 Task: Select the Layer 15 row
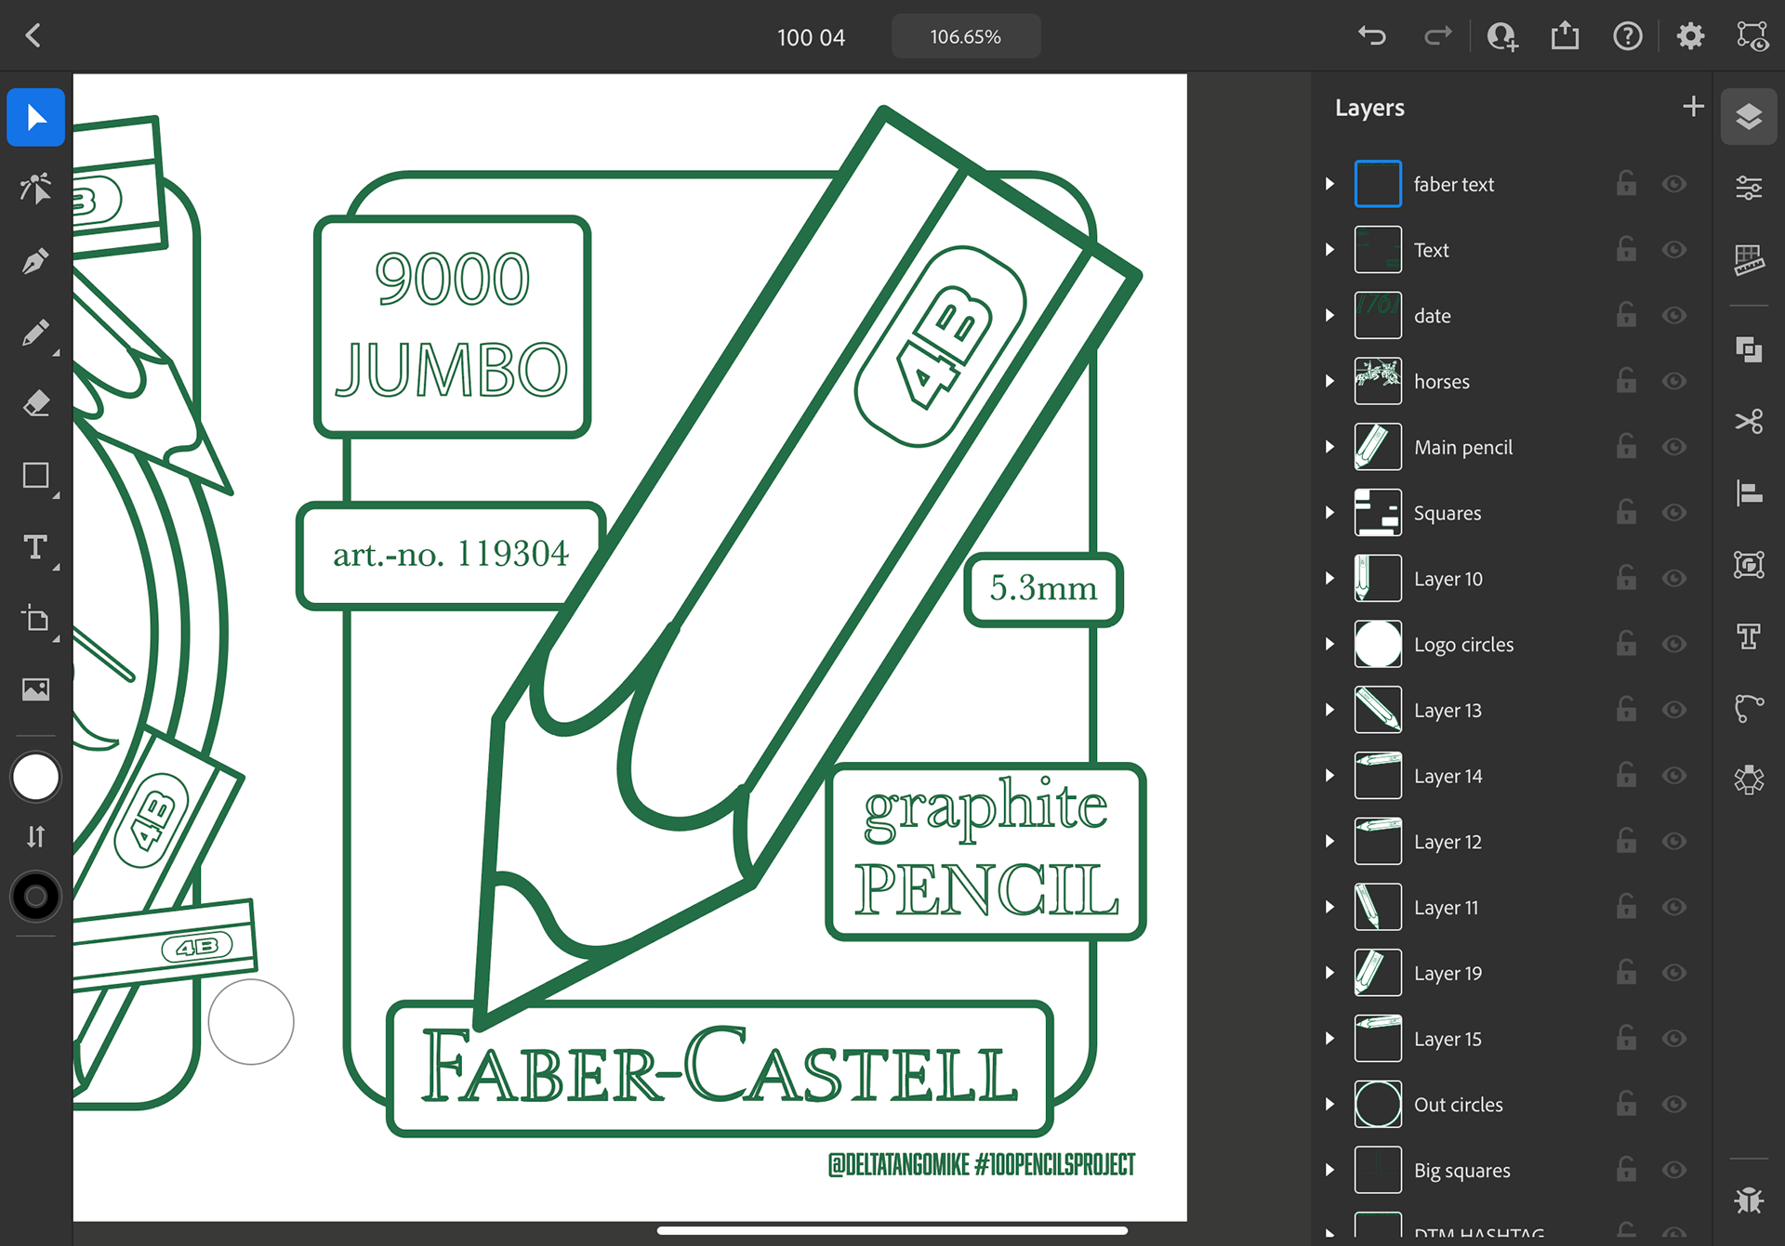(x=1511, y=1039)
